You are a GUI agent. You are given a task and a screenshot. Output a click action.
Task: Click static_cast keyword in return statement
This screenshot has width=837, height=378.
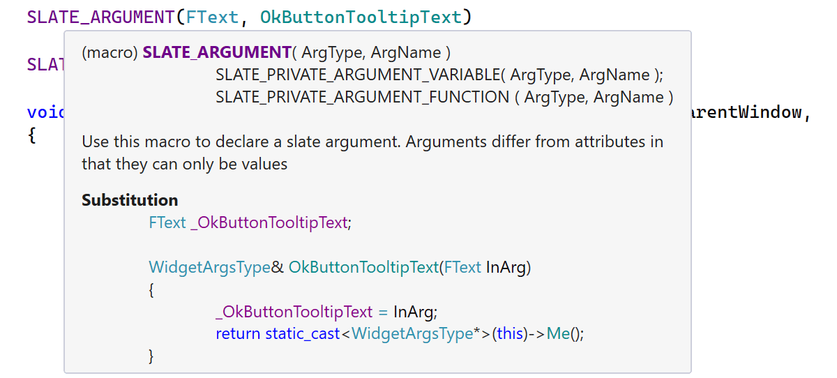click(x=303, y=334)
